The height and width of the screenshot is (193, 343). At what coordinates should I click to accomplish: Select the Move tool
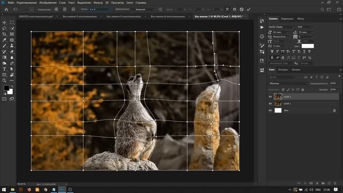pyautogui.click(x=4, y=23)
